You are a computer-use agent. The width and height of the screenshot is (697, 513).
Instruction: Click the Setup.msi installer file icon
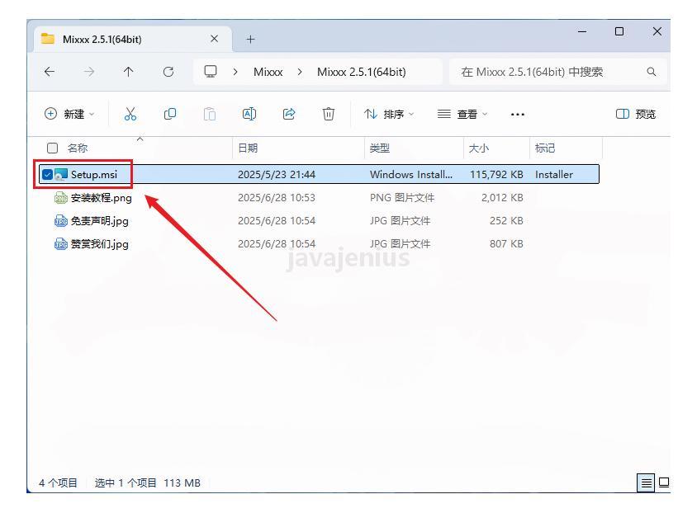61,174
